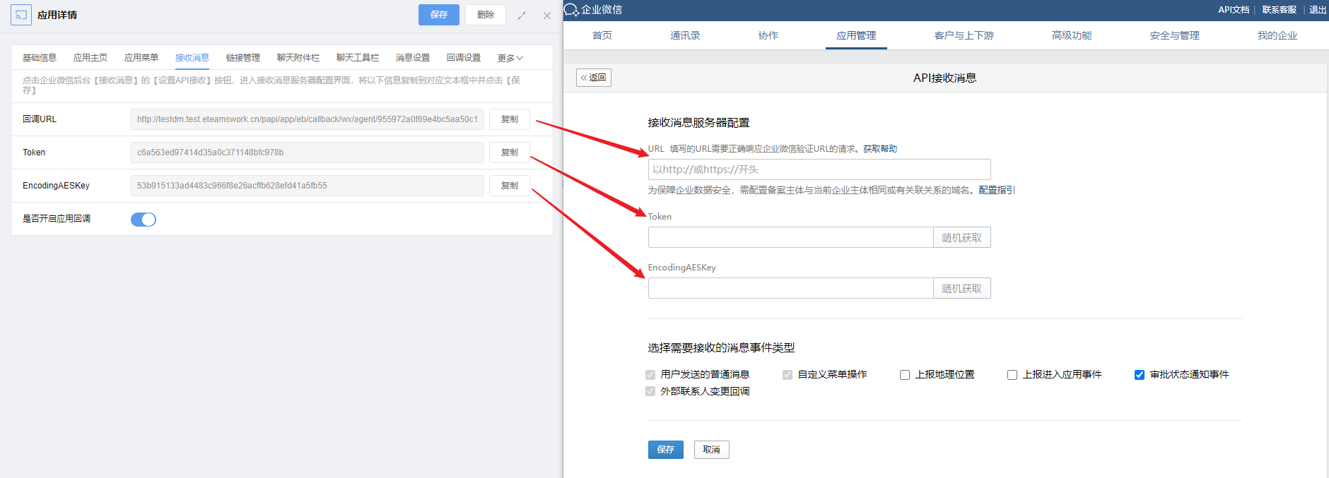The image size is (1329, 478).
Task: Uncheck 审批状态通知事件 checkbox
Action: (x=1140, y=375)
